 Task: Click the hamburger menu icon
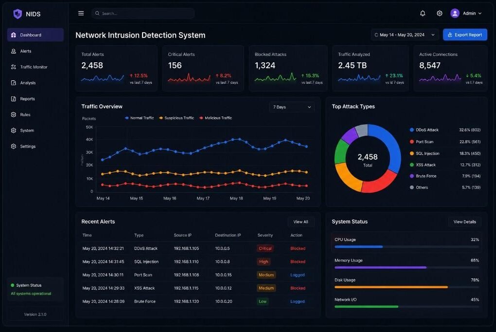(x=81, y=13)
